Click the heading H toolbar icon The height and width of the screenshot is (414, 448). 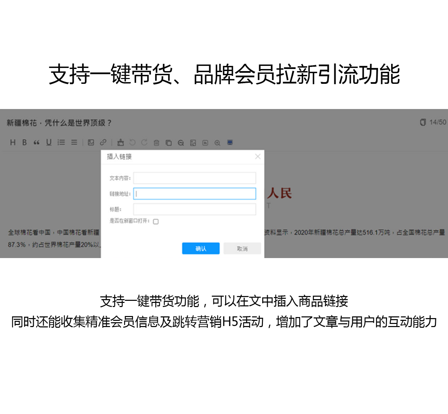pyautogui.click(x=13, y=142)
